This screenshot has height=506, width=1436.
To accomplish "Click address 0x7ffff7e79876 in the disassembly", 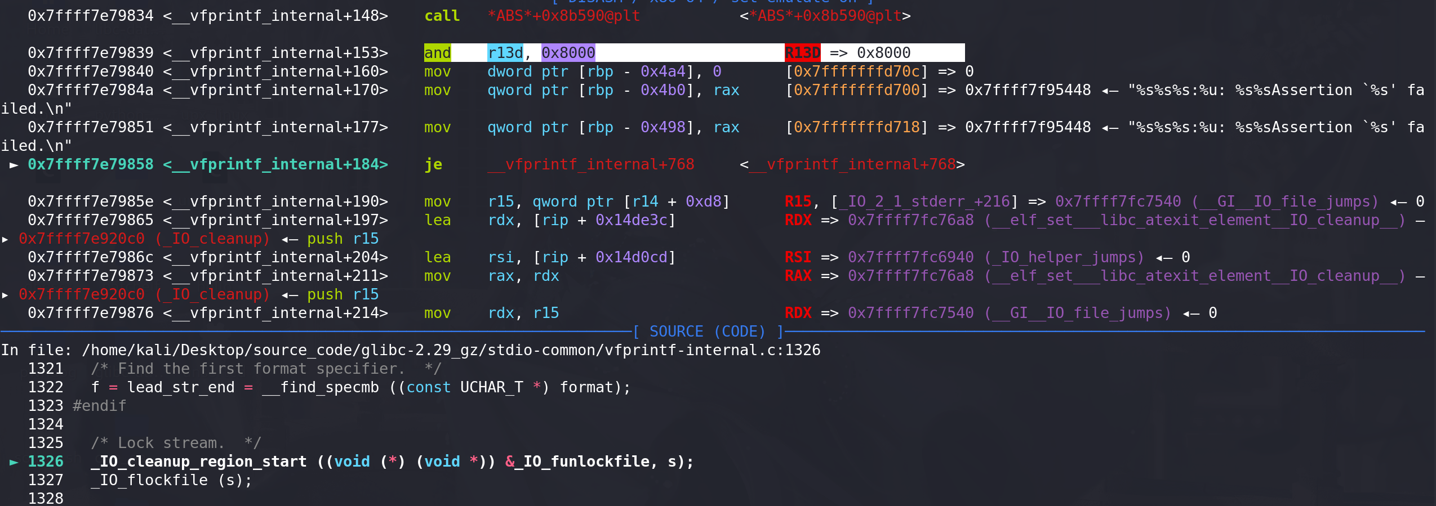I will (91, 313).
